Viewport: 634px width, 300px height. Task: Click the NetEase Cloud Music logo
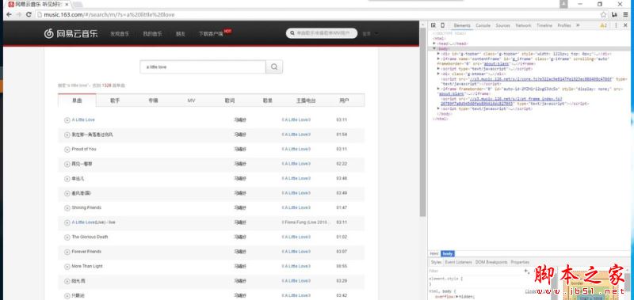click(71, 33)
